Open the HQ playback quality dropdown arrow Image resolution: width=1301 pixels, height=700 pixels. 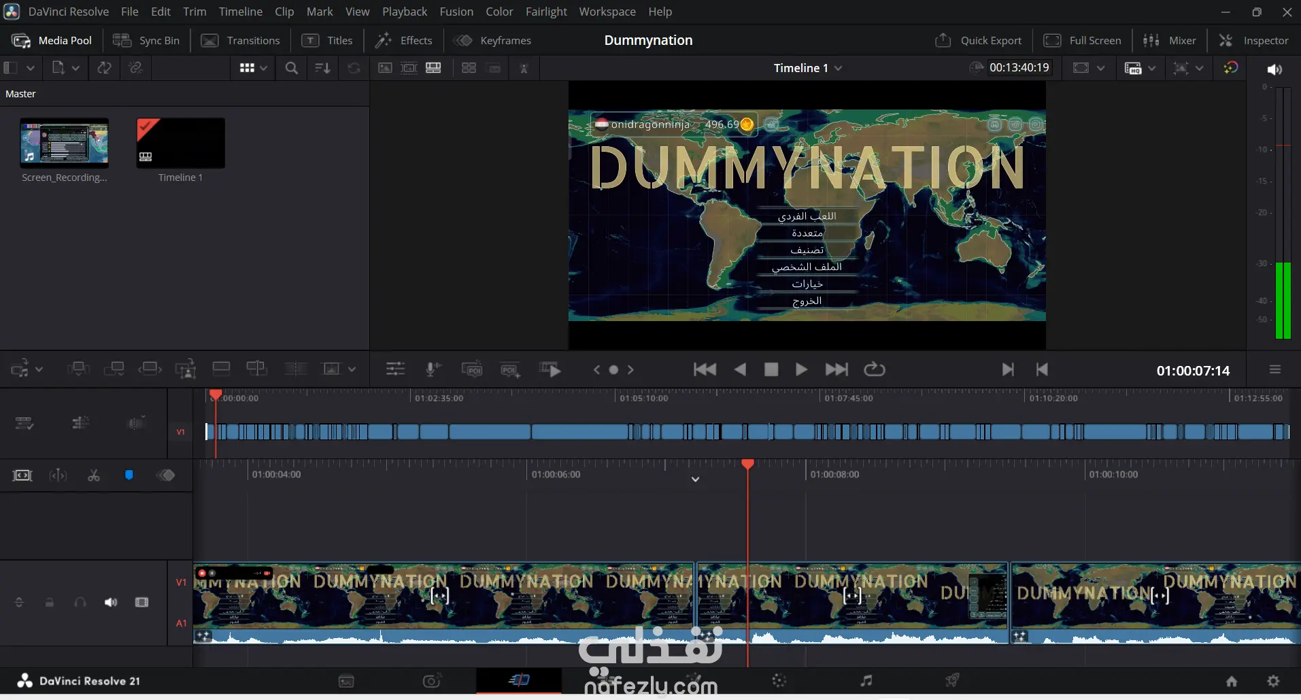(1151, 68)
